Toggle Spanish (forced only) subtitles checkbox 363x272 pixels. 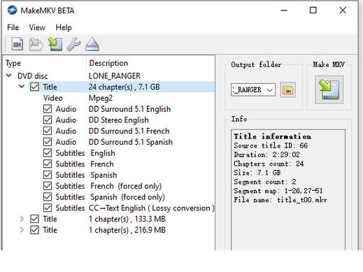click(x=48, y=197)
